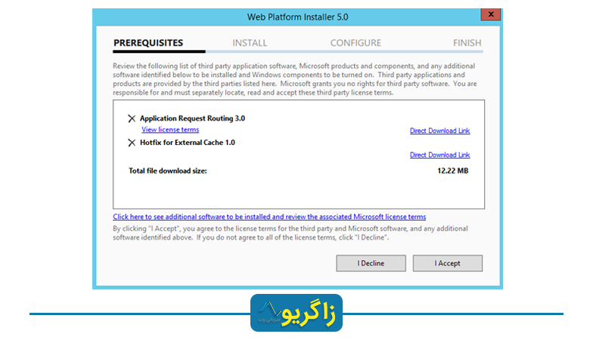
Task: Close the Web Platform Installer window
Action: point(490,14)
